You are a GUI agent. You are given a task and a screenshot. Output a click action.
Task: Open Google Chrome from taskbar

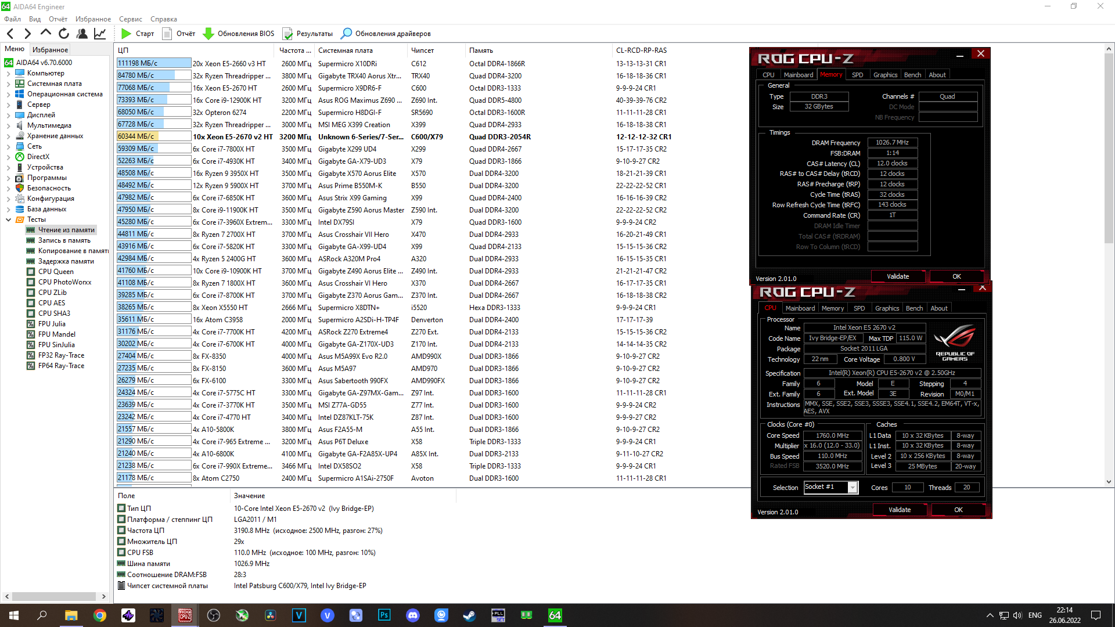100,615
